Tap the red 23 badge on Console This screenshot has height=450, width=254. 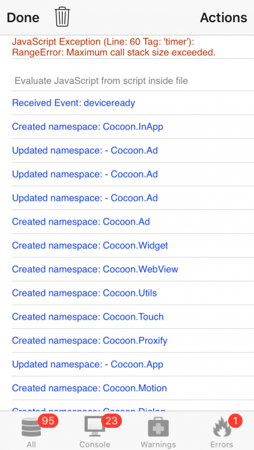click(x=111, y=421)
